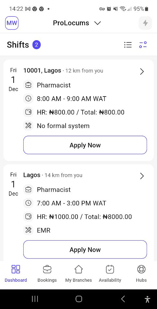Go to the Bookings tab
The width and height of the screenshot is (157, 309).
[47, 273]
